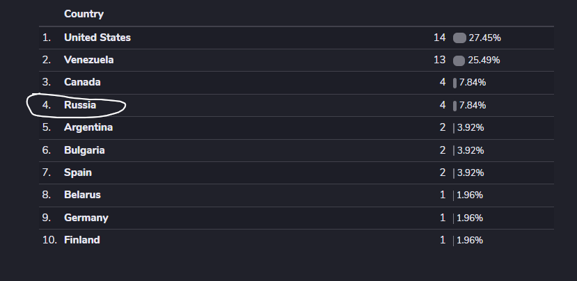Click the 3.92% value for Argentina

pyautogui.click(x=470, y=127)
